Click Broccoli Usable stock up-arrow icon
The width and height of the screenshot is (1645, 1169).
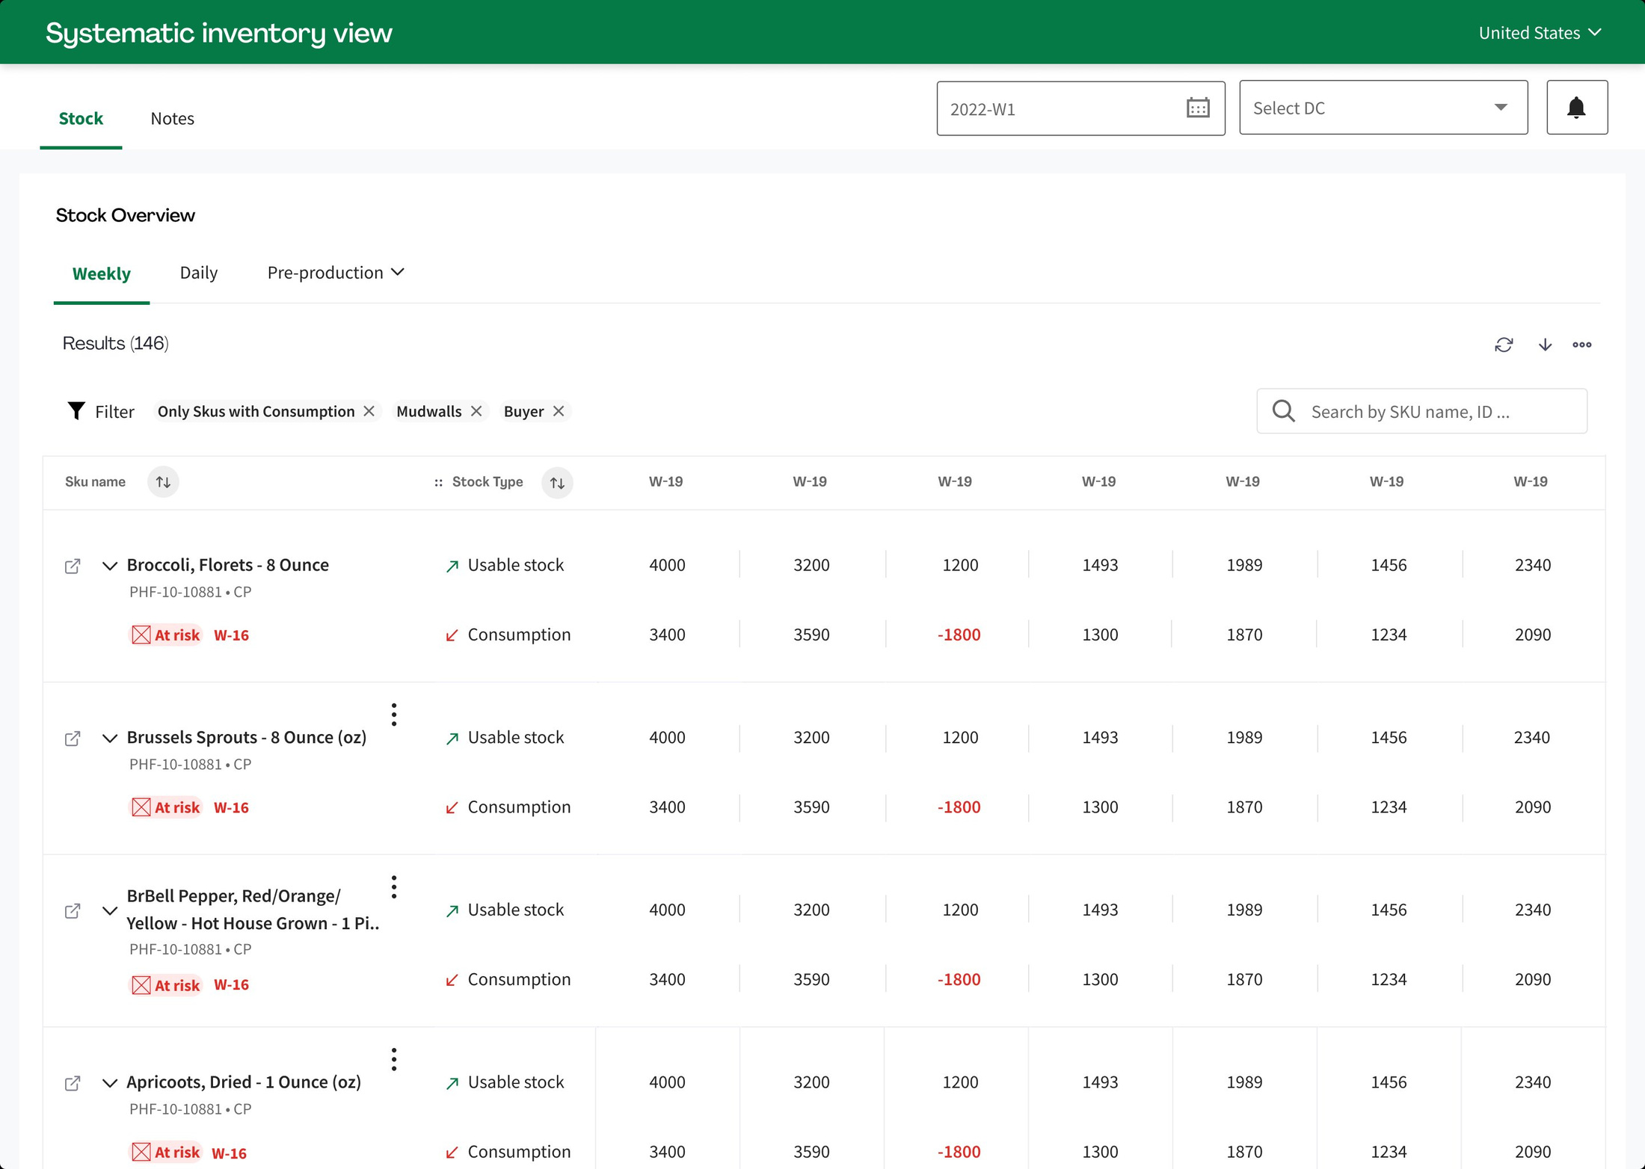coord(452,566)
